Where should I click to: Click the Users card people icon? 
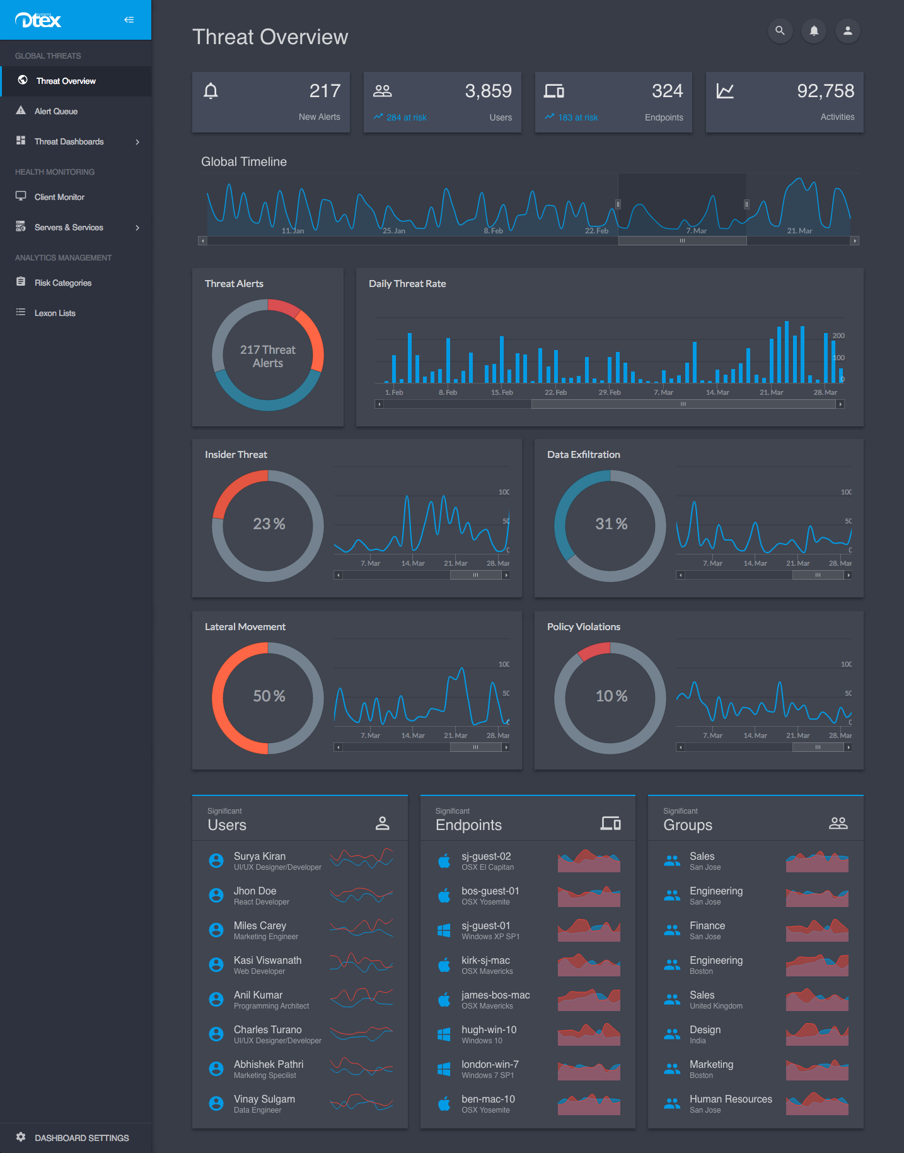[383, 91]
